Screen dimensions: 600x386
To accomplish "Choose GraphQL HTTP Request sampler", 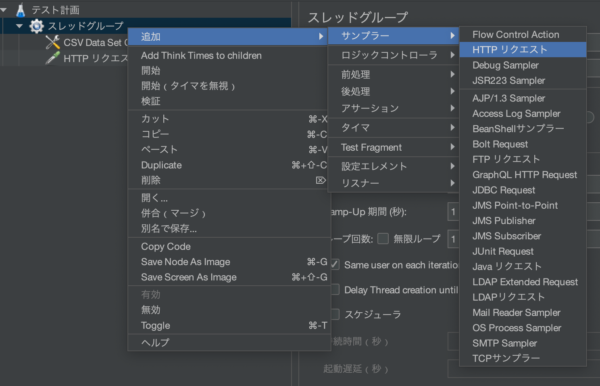I will [524, 174].
